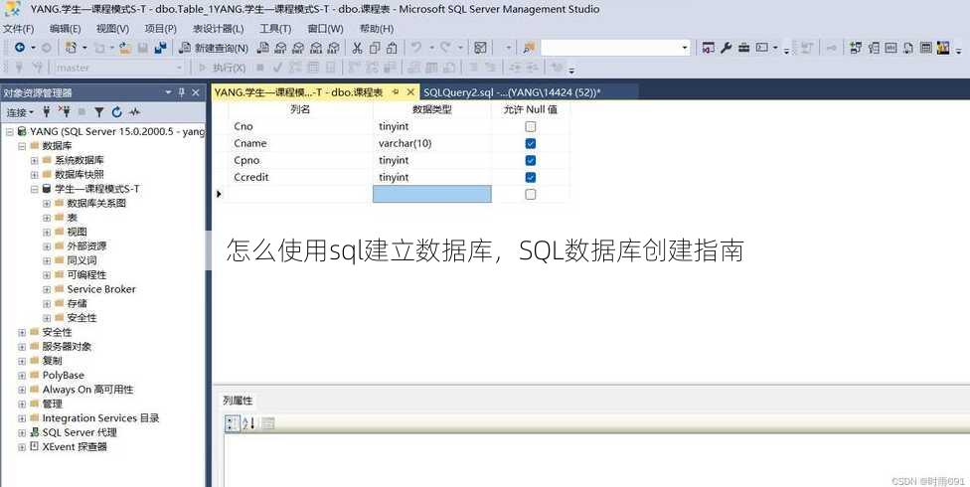Open the search combo box dropdown
The width and height of the screenshot is (970, 487).
tap(684, 48)
